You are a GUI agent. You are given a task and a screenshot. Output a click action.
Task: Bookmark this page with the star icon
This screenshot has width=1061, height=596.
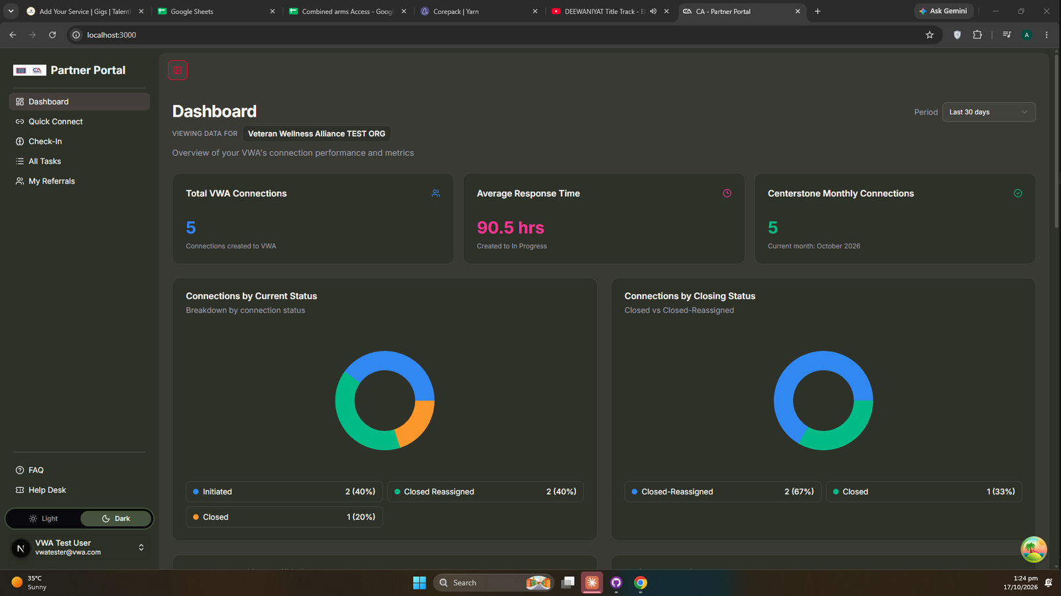click(930, 35)
